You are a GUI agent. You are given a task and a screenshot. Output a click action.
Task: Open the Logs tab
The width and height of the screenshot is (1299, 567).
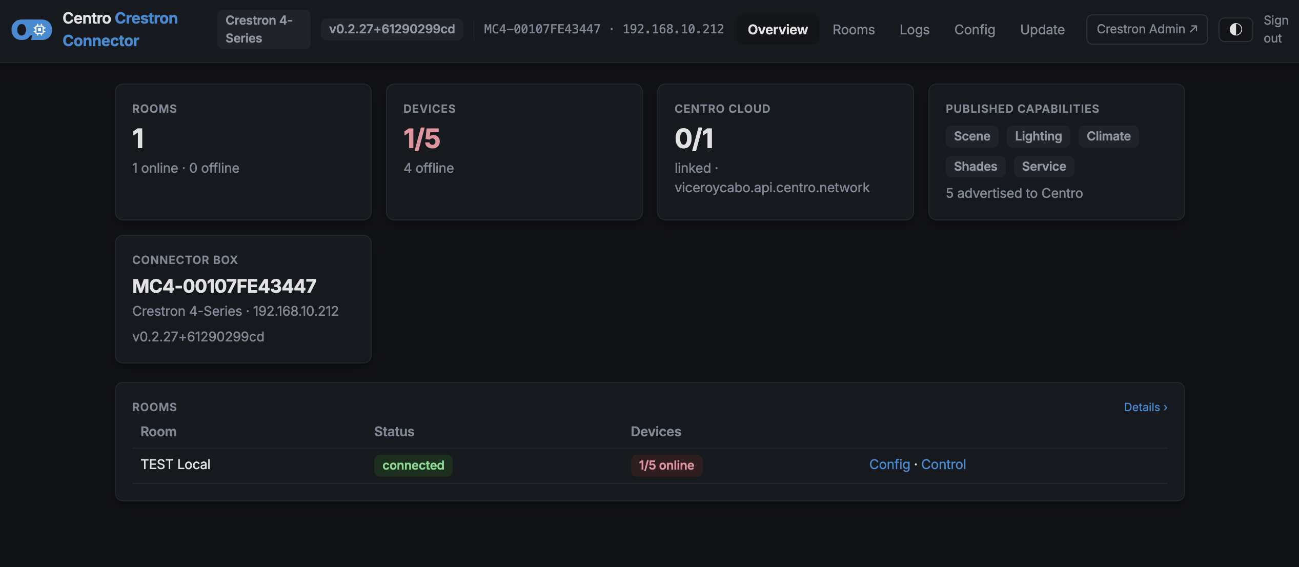coord(915,30)
